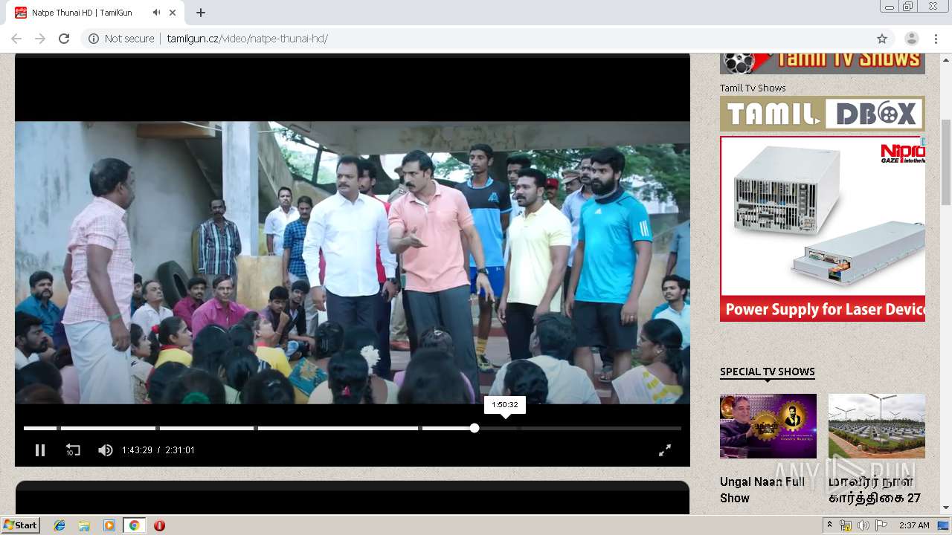Open Ungal Naan Full Show thumbnail

(768, 426)
